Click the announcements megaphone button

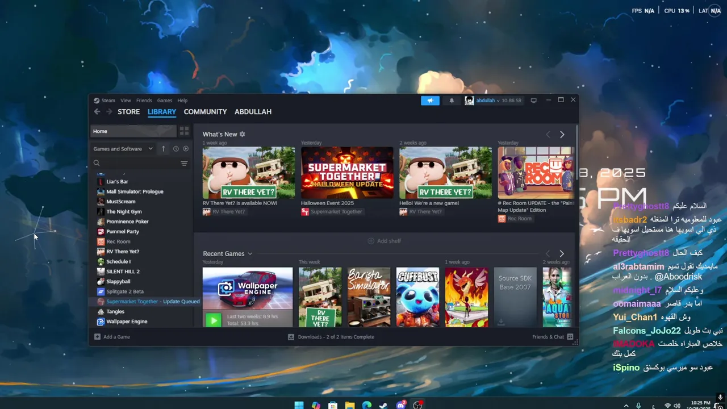[430, 101]
